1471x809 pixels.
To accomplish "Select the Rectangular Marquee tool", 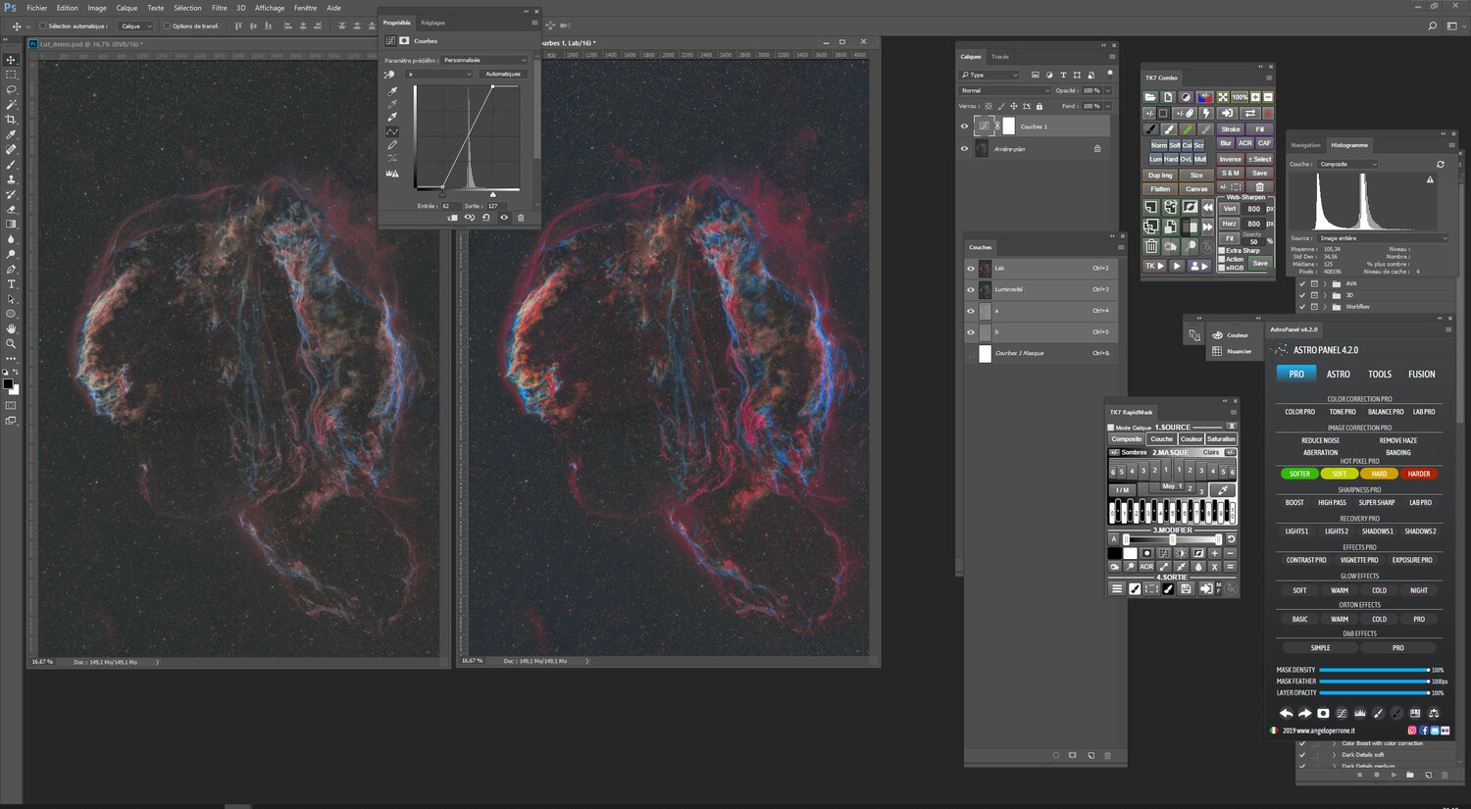I will point(11,75).
